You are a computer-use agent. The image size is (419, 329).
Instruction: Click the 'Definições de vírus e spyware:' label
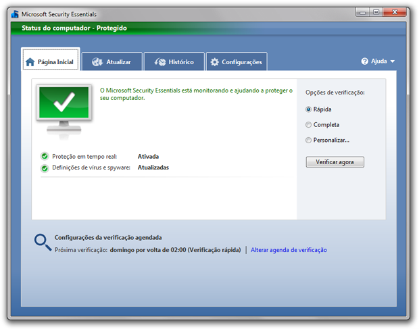point(91,168)
